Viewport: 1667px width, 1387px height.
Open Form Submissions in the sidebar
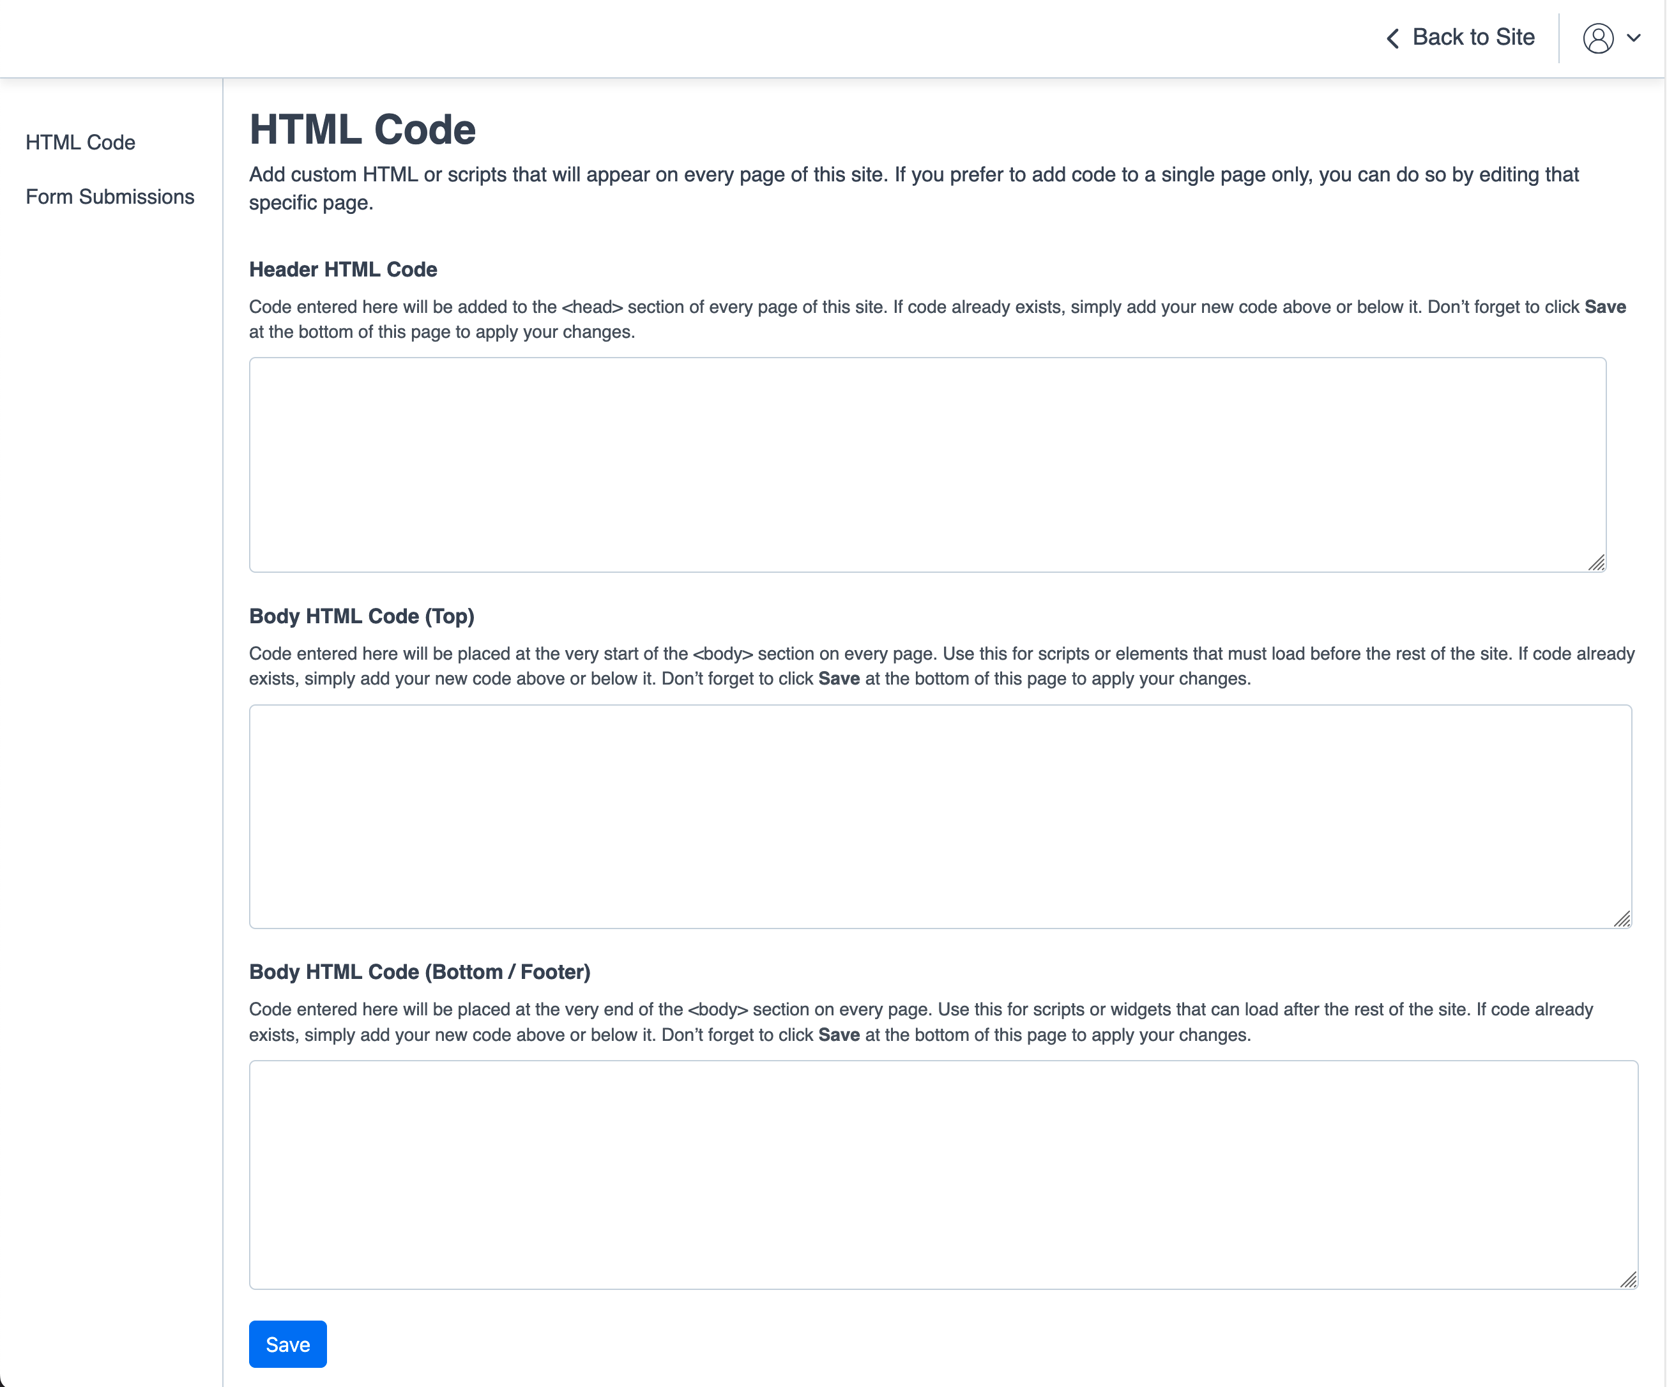click(x=110, y=197)
